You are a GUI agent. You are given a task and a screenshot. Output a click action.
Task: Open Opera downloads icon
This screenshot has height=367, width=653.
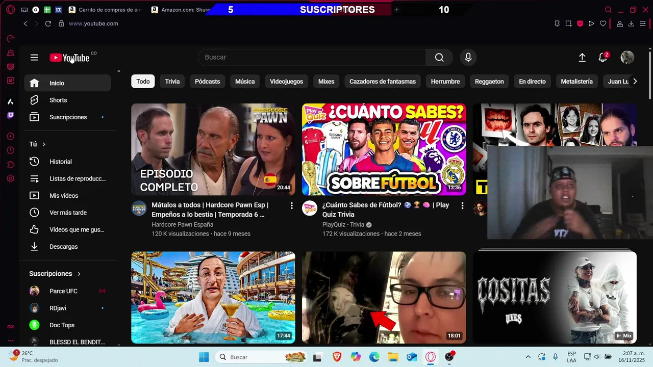(x=631, y=23)
